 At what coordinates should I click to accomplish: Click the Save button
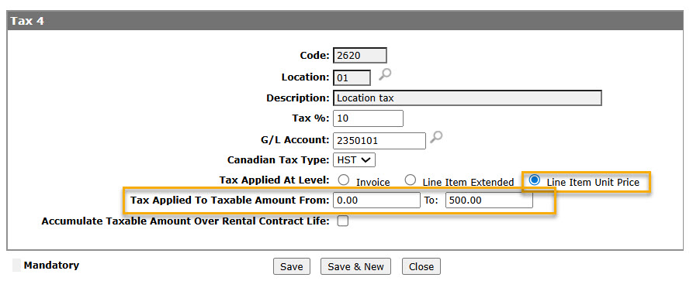(x=292, y=266)
